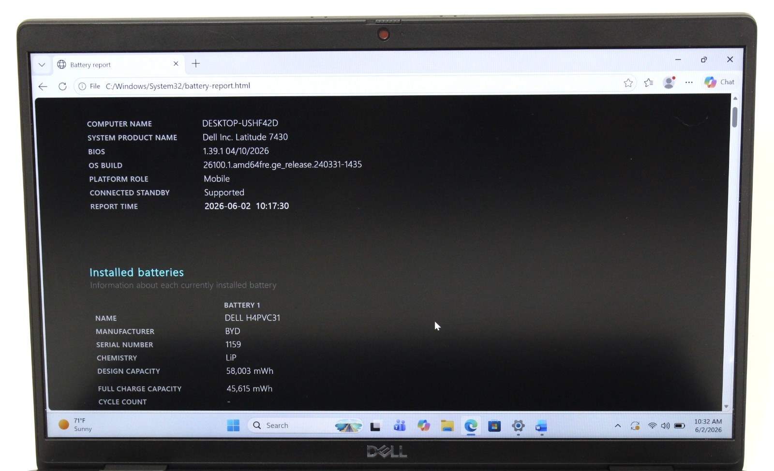774x471 pixels.
Task: Open Task View on the taskbar
Action: coord(375,426)
